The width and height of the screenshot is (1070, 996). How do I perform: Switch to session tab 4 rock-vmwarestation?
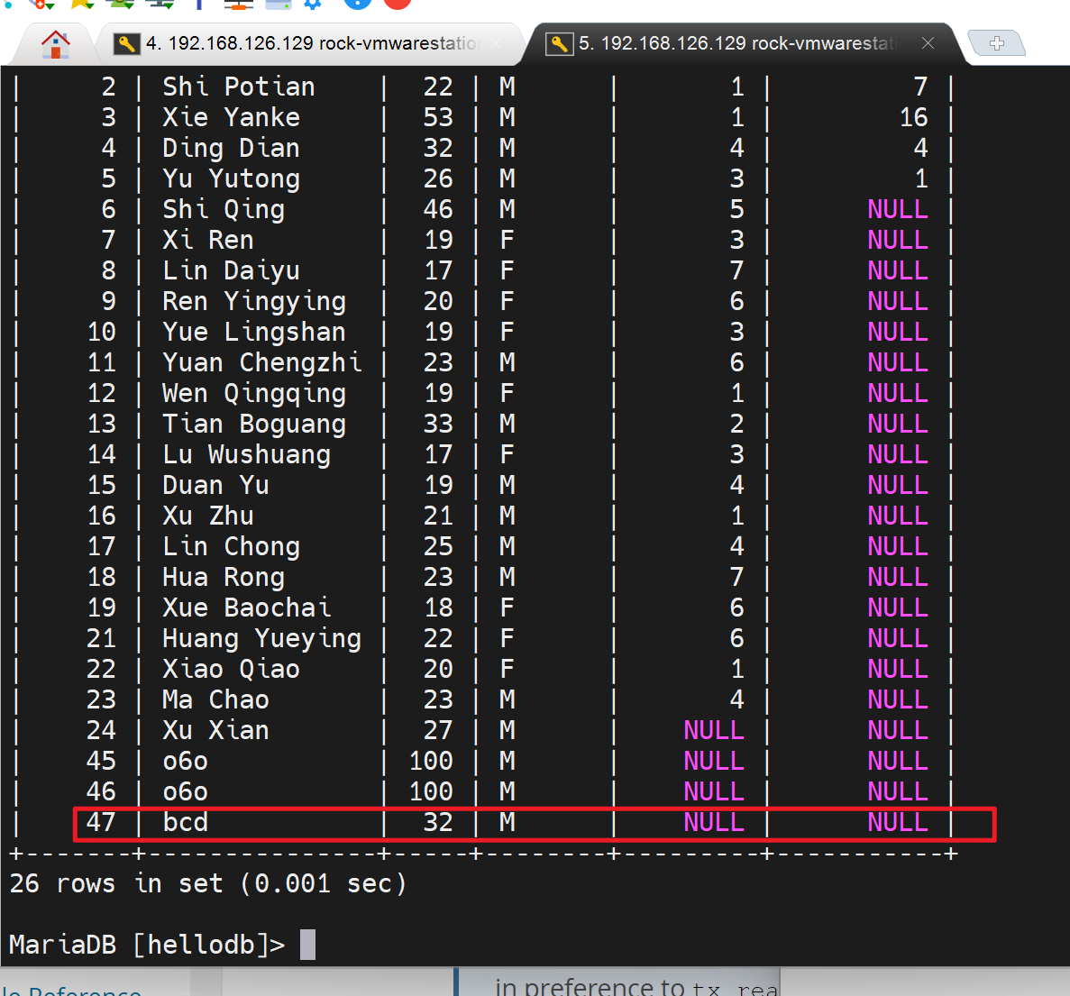311,43
